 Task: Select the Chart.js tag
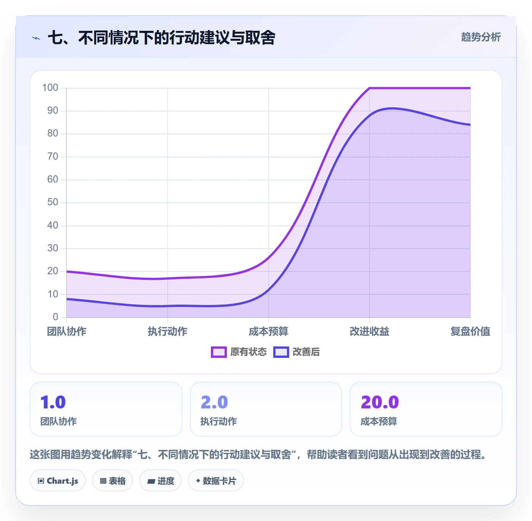click(x=58, y=481)
